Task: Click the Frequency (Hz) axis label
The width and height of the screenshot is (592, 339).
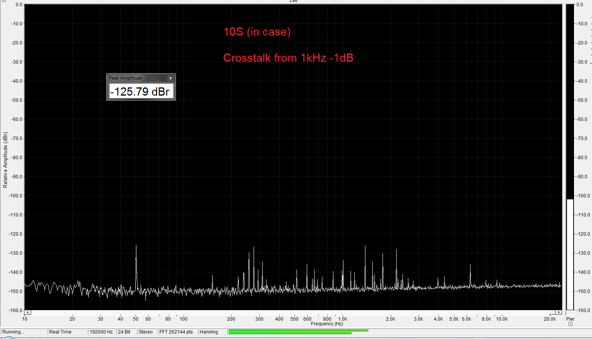Action: coord(327,324)
